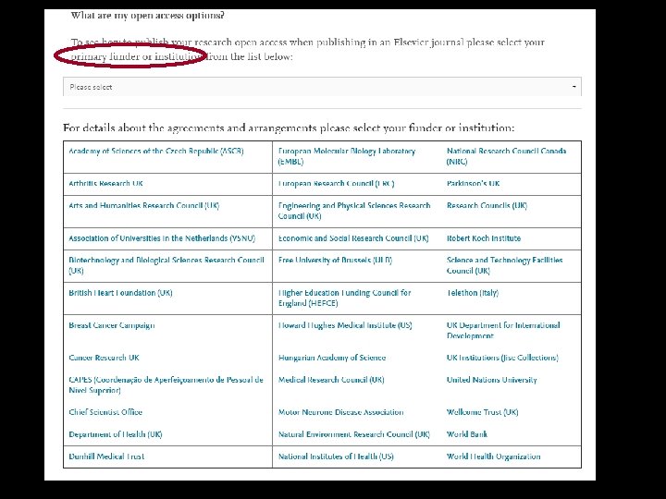Open Medical Research Council (UK) link
Screen dimensions: 666x499
tap(331, 380)
